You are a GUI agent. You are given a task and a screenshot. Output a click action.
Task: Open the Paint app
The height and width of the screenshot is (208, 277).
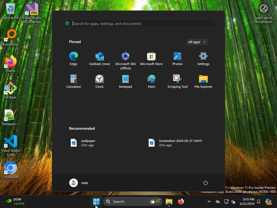151,81
